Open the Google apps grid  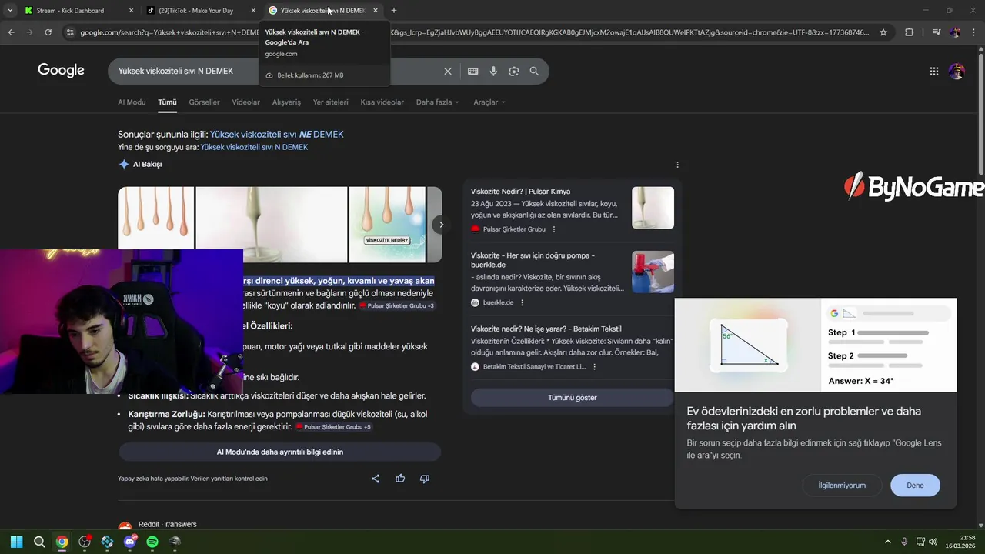tap(933, 71)
